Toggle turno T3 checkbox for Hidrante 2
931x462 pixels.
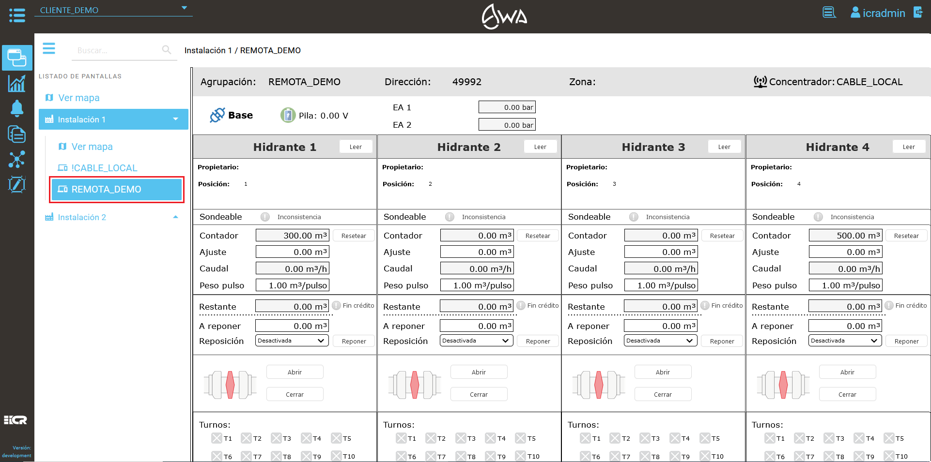[461, 438]
